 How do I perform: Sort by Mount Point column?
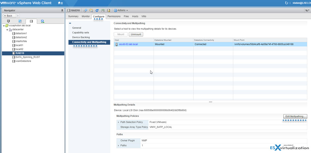pyautogui.click(x=270, y=40)
